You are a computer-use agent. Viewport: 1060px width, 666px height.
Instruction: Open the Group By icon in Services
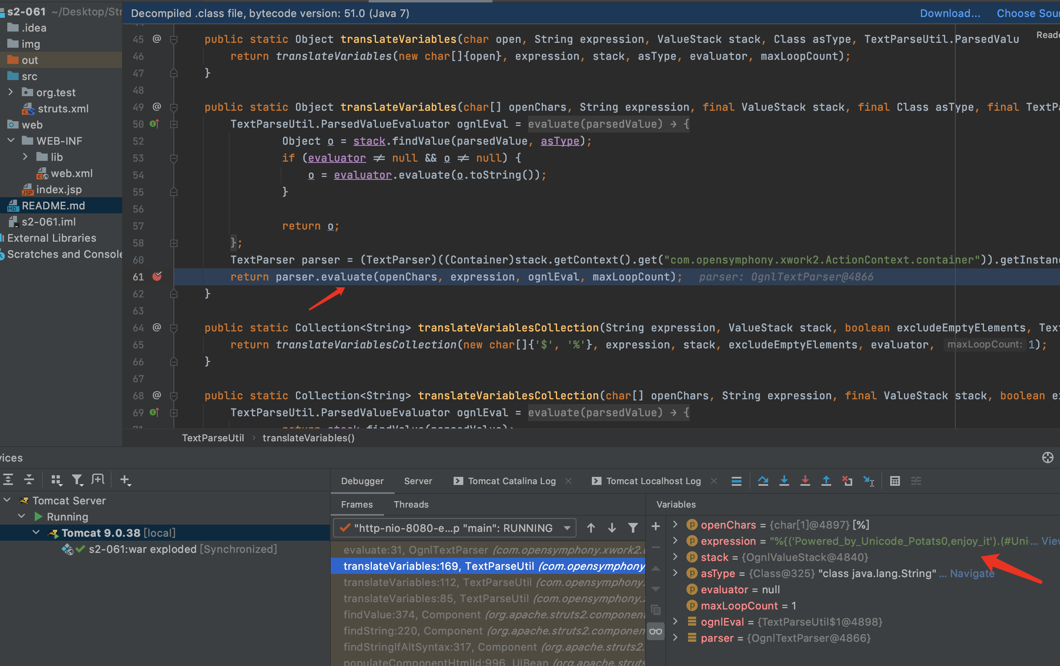56,479
